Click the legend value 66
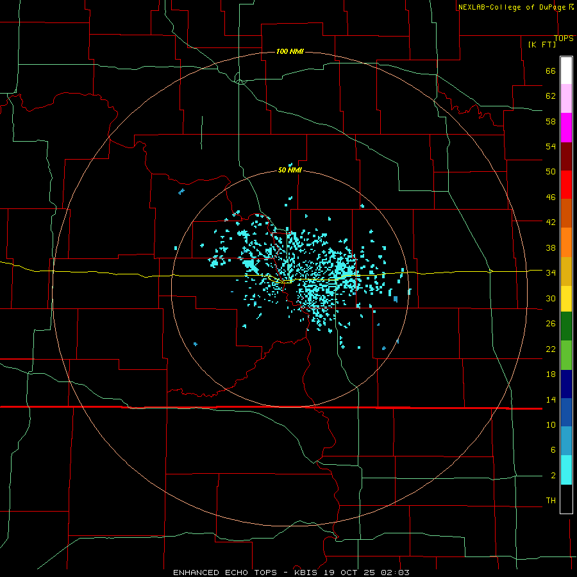577x577 pixels. (x=551, y=71)
